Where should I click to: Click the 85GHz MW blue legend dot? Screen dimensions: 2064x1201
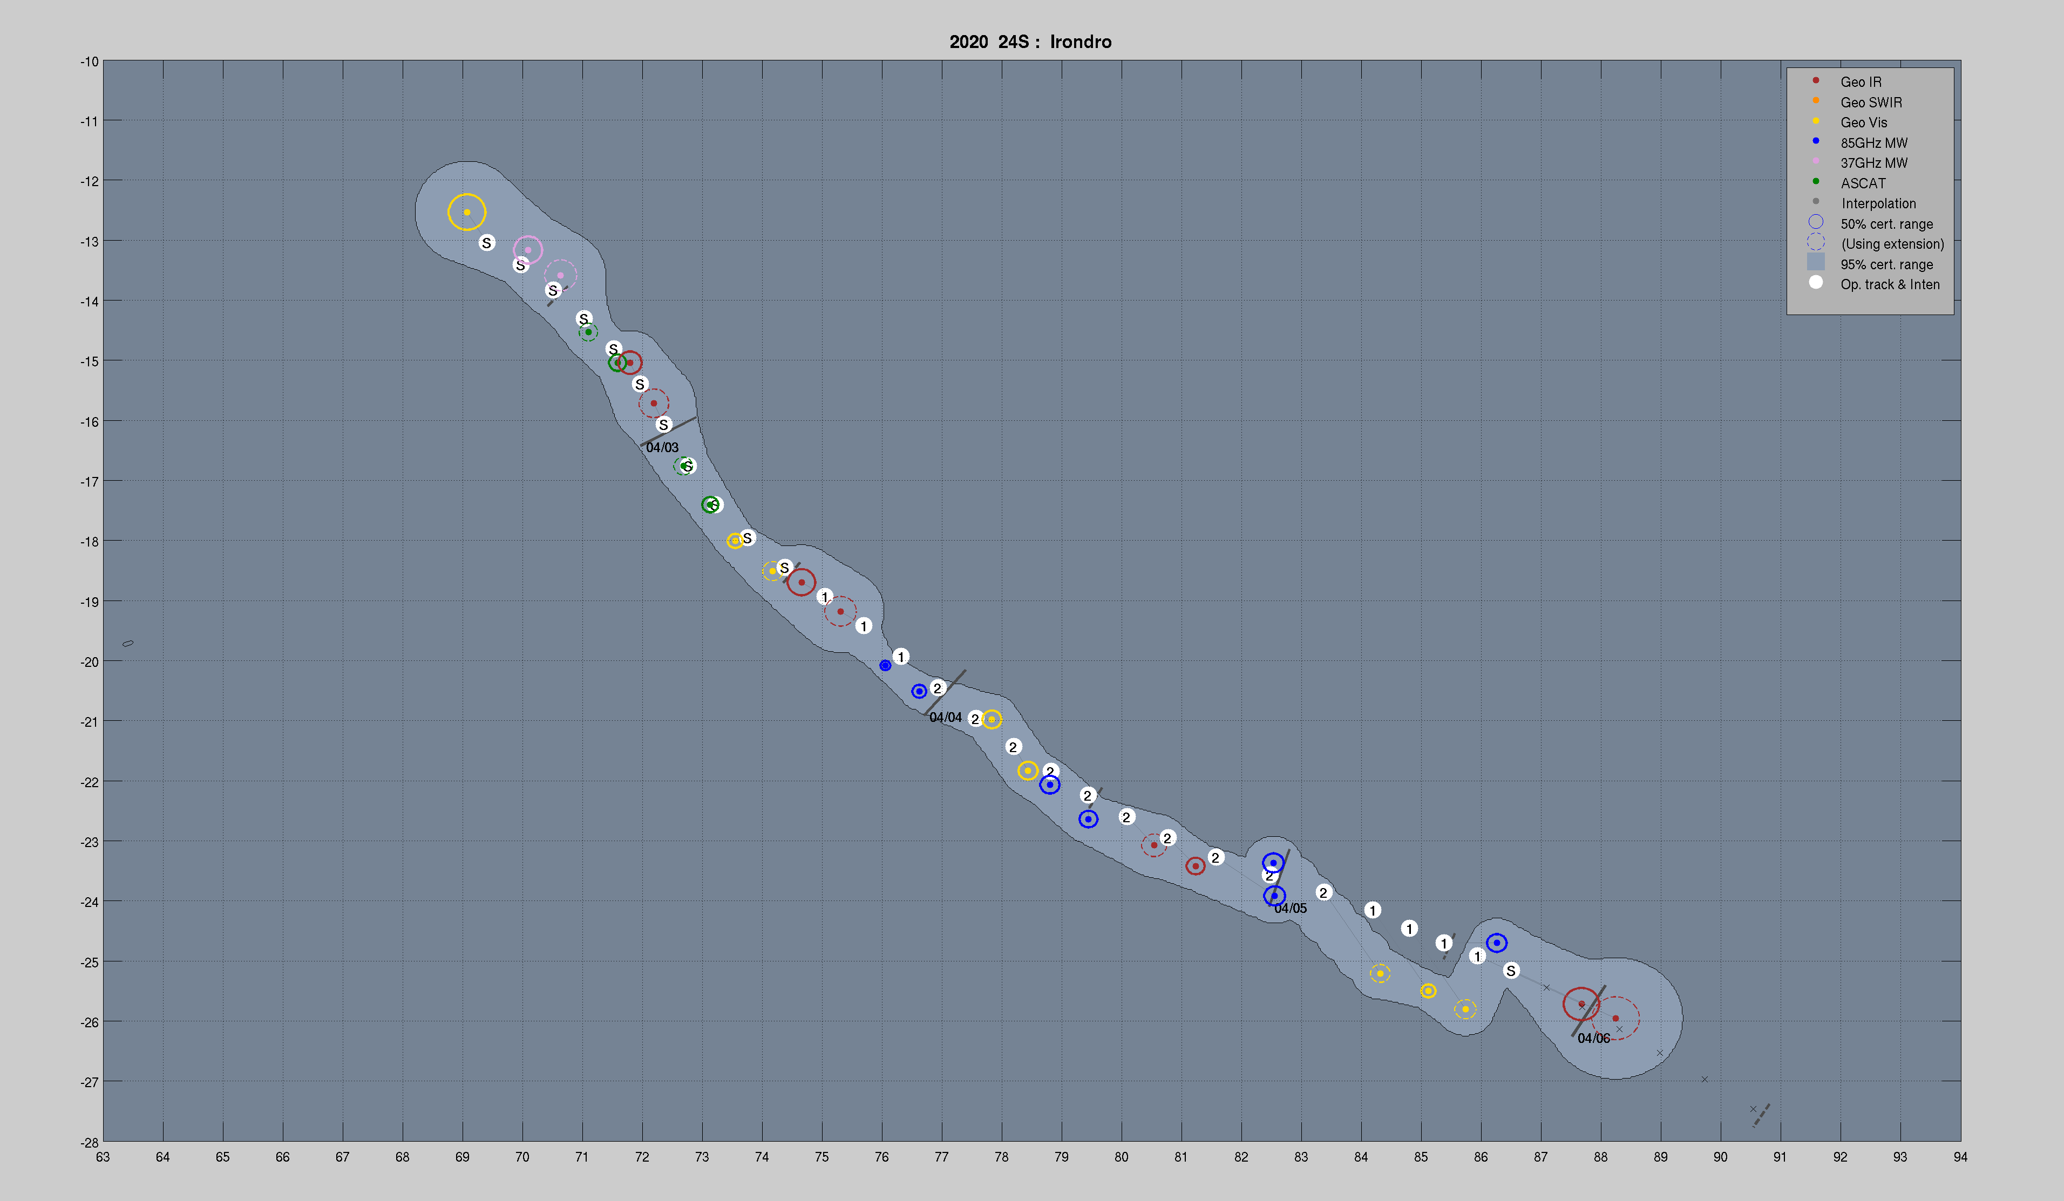click(1815, 141)
